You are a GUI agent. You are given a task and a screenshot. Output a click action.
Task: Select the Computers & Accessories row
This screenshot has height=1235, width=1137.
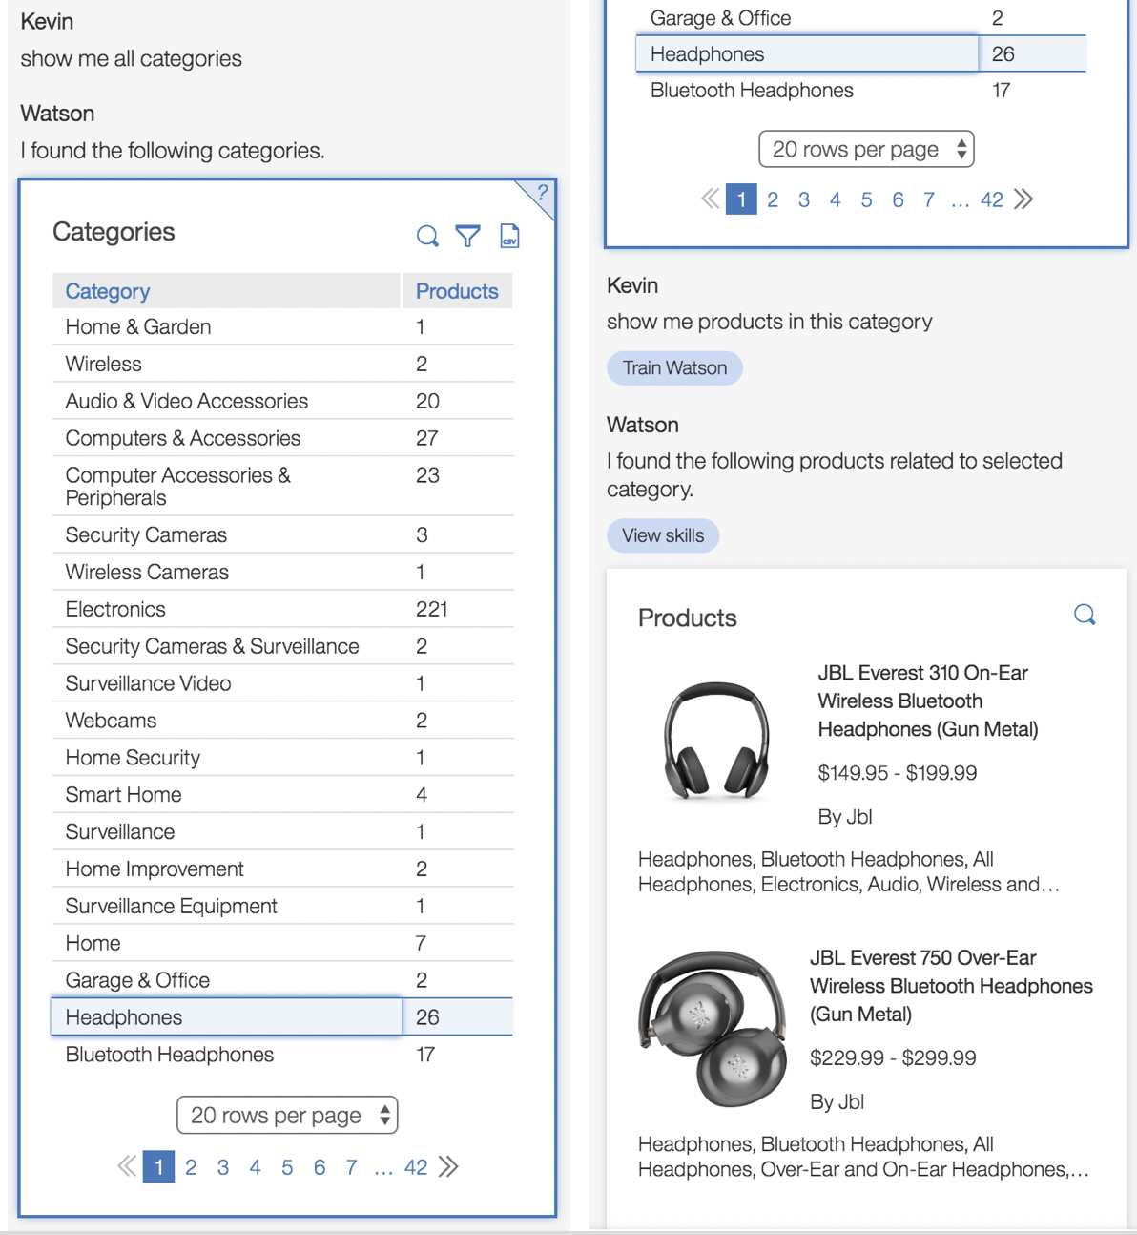[x=283, y=438]
